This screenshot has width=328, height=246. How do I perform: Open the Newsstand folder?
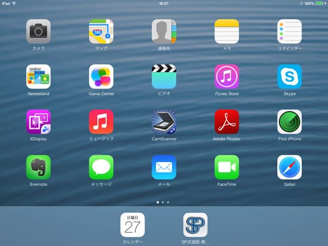click(38, 76)
